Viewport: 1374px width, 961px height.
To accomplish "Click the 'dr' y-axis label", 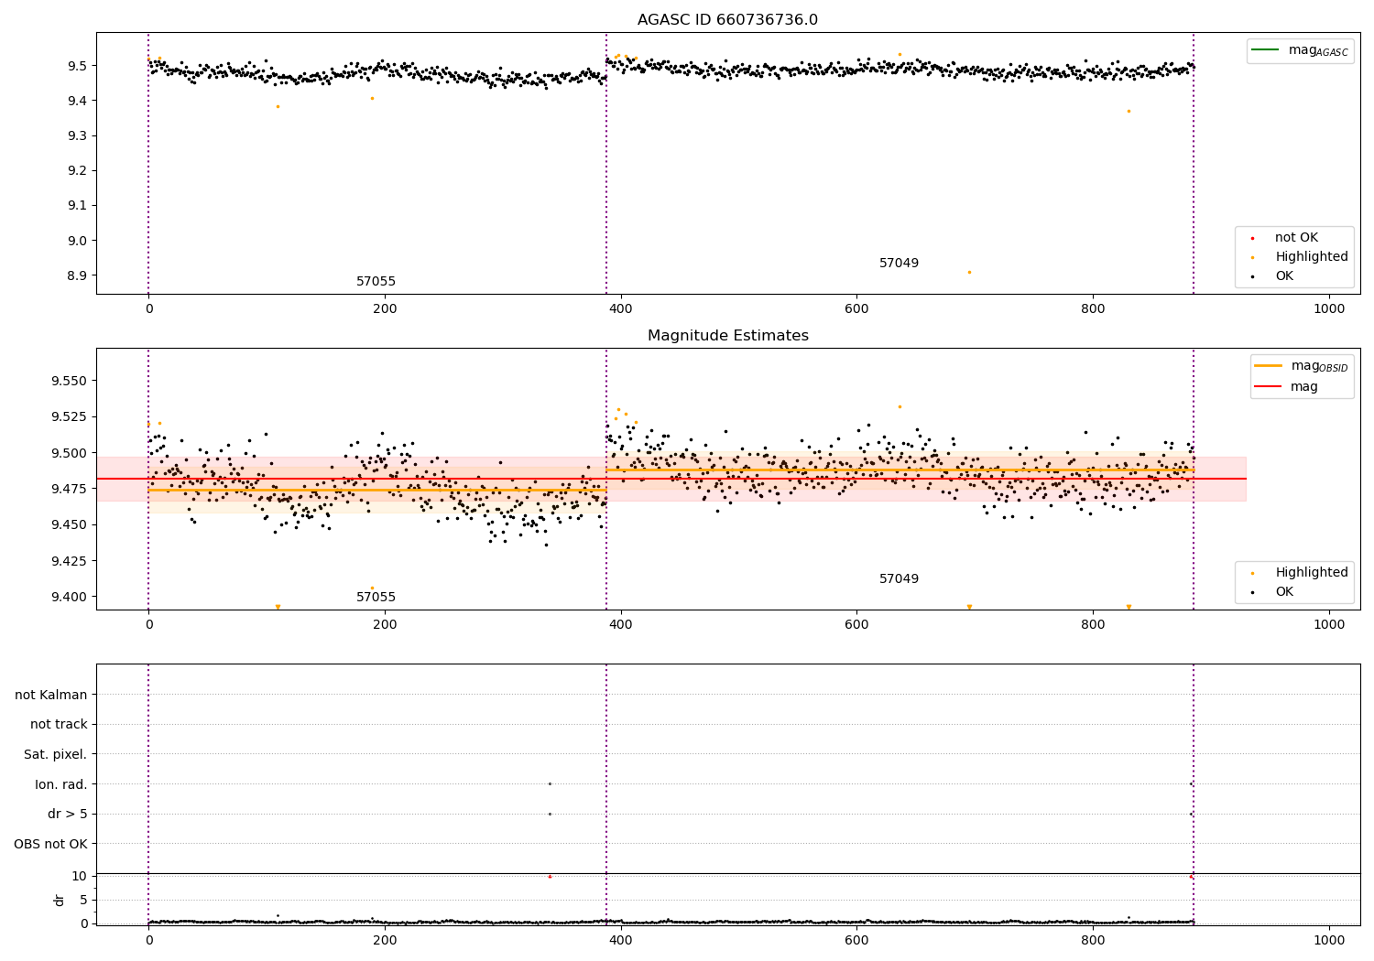I will pyautogui.click(x=60, y=900).
